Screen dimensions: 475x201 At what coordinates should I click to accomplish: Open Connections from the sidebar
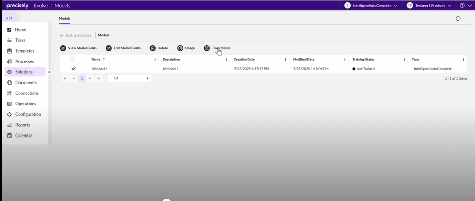point(27,93)
